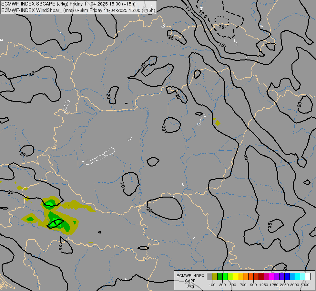Click the orange swatch above 700
Screen dimensions: 316x291
click(246, 277)
